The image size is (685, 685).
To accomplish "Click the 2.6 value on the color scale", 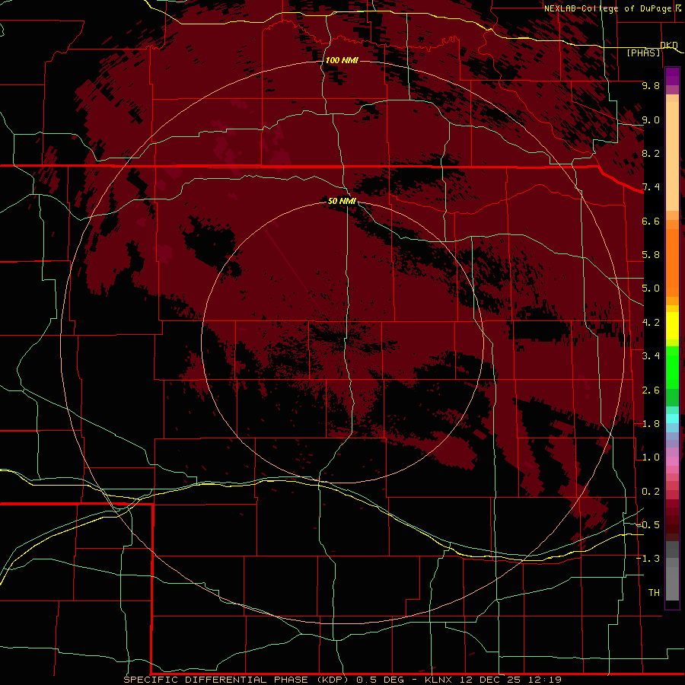I will click(x=651, y=390).
